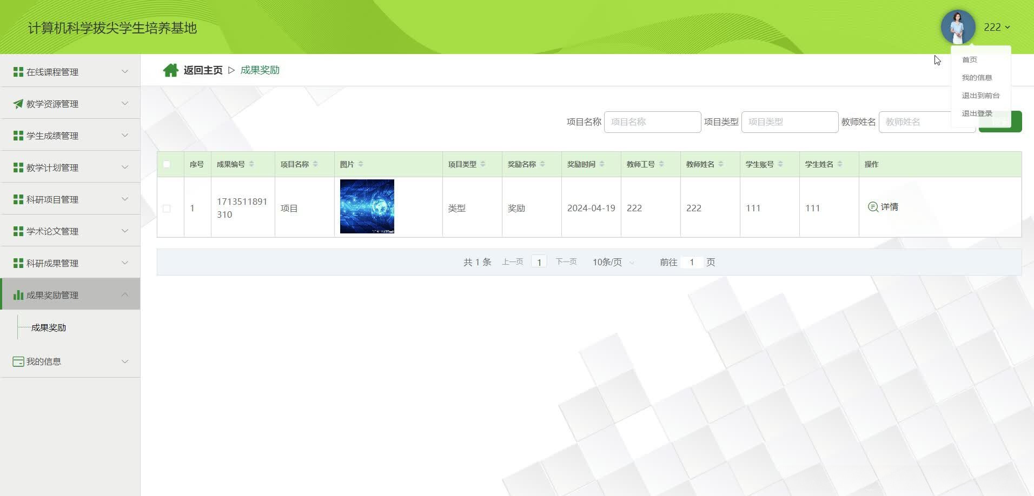Expand 学术论文管理 menu chevron
The height and width of the screenshot is (496, 1034).
(125, 231)
